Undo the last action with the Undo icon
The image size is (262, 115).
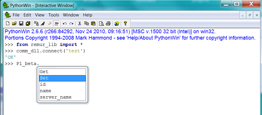point(65,23)
